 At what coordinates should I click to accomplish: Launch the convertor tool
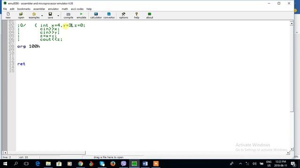pos(109,15)
